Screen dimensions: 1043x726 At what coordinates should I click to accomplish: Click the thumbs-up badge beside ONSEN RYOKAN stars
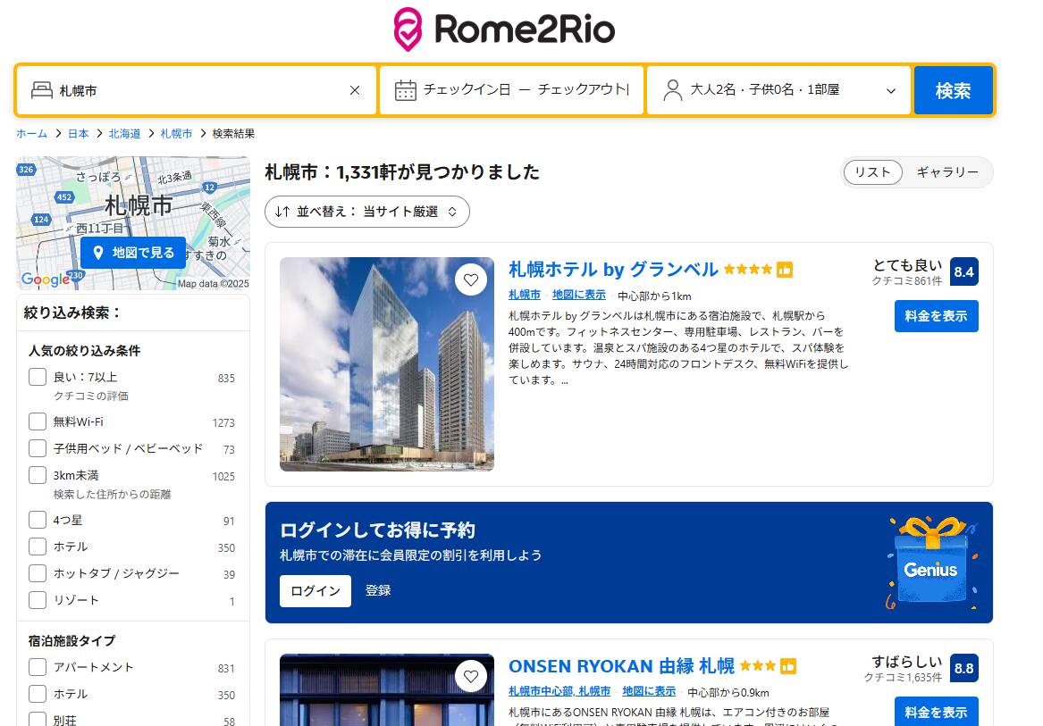coord(788,665)
